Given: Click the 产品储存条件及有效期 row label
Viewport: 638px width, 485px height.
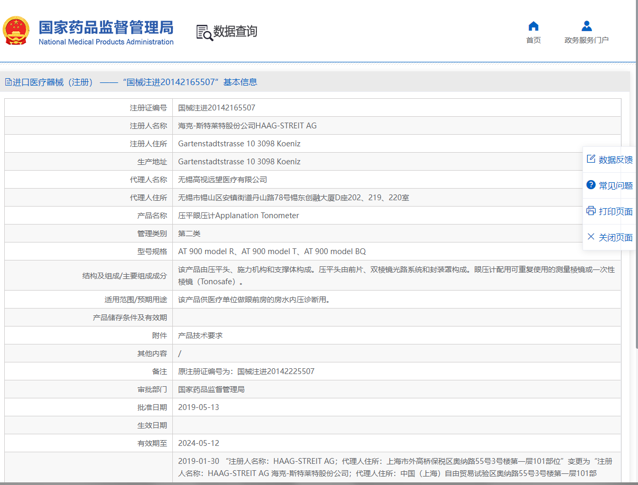Looking at the screenshot, I should click(130, 318).
